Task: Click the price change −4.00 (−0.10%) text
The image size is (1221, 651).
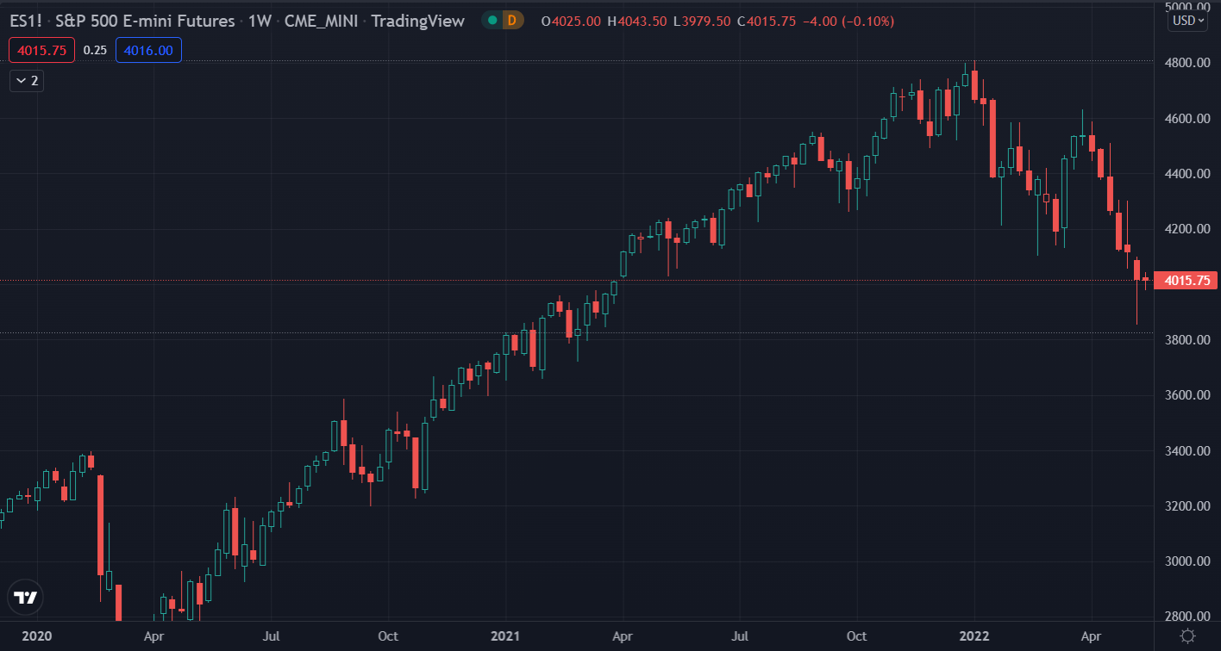Action: (848, 21)
